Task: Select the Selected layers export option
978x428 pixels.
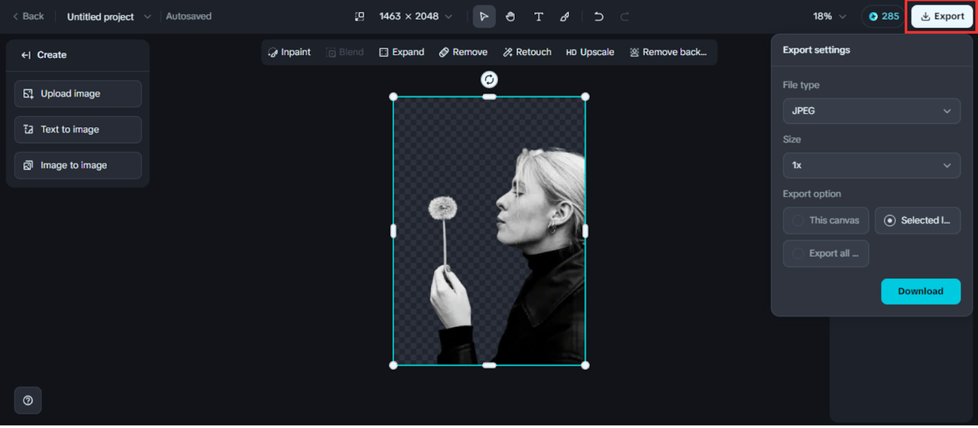Action: coord(918,220)
